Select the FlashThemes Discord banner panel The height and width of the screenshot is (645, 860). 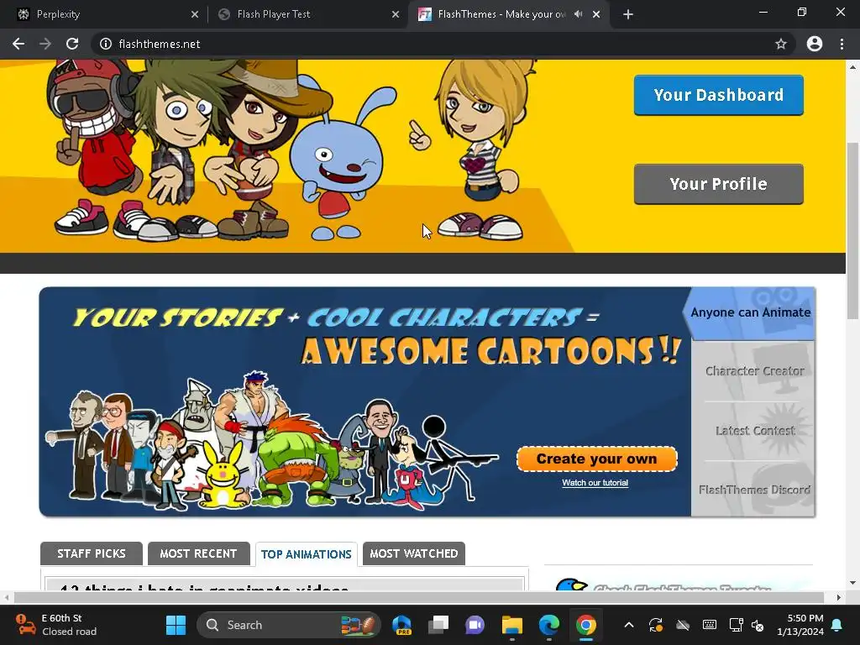(x=754, y=490)
